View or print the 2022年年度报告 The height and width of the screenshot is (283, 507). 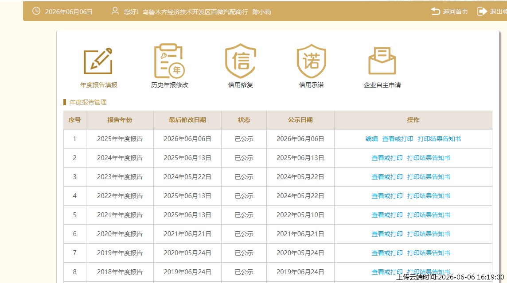coord(387,196)
